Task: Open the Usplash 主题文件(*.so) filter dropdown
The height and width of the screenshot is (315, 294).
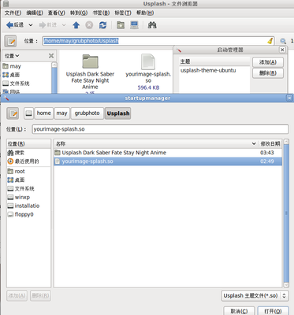Action: pos(255,296)
